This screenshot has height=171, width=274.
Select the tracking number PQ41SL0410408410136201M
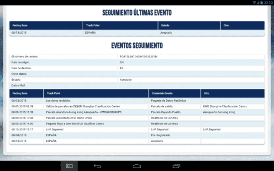point(138,57)
